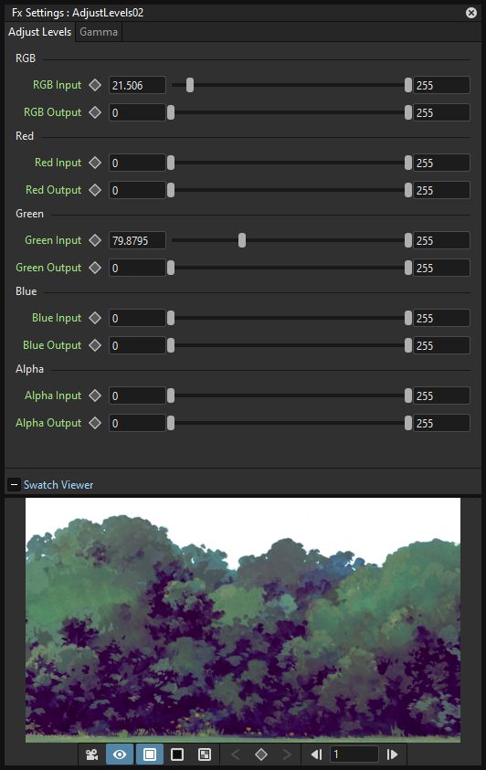
Task: Click the Blue Input label
Action: (x=57, y=318)
